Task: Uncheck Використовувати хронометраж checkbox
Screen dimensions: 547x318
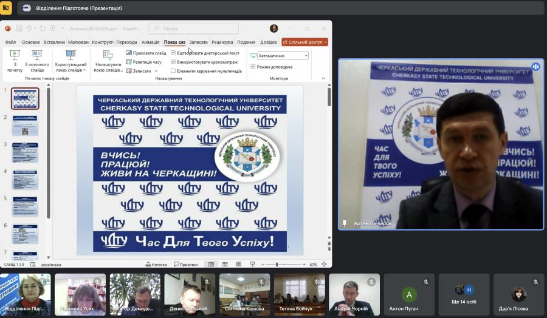Action: tap(173, 62)
